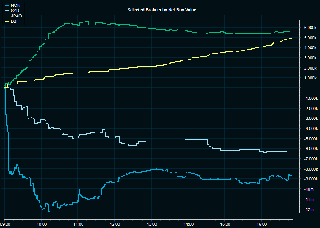Click the NON legend entry

click(x=15, y=5)
